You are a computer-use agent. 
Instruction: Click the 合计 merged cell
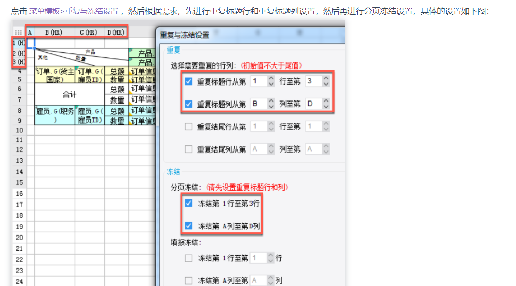(x=70, y=94)
